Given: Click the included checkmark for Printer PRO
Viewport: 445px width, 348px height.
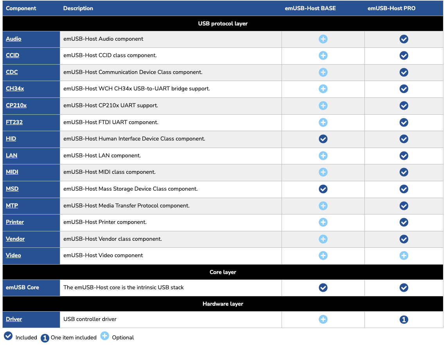Looking at the screenshot, I should [404, 222].
